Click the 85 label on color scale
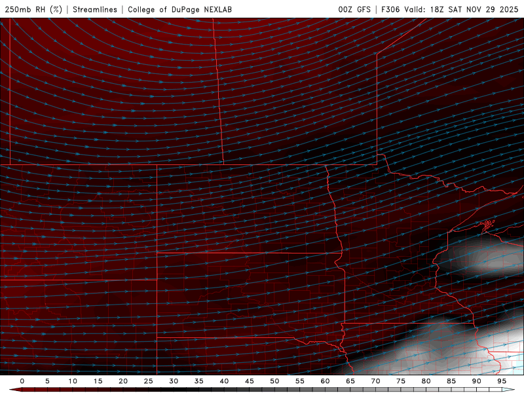The width and height of the screenshot is (524, 393). pos(451,381)
